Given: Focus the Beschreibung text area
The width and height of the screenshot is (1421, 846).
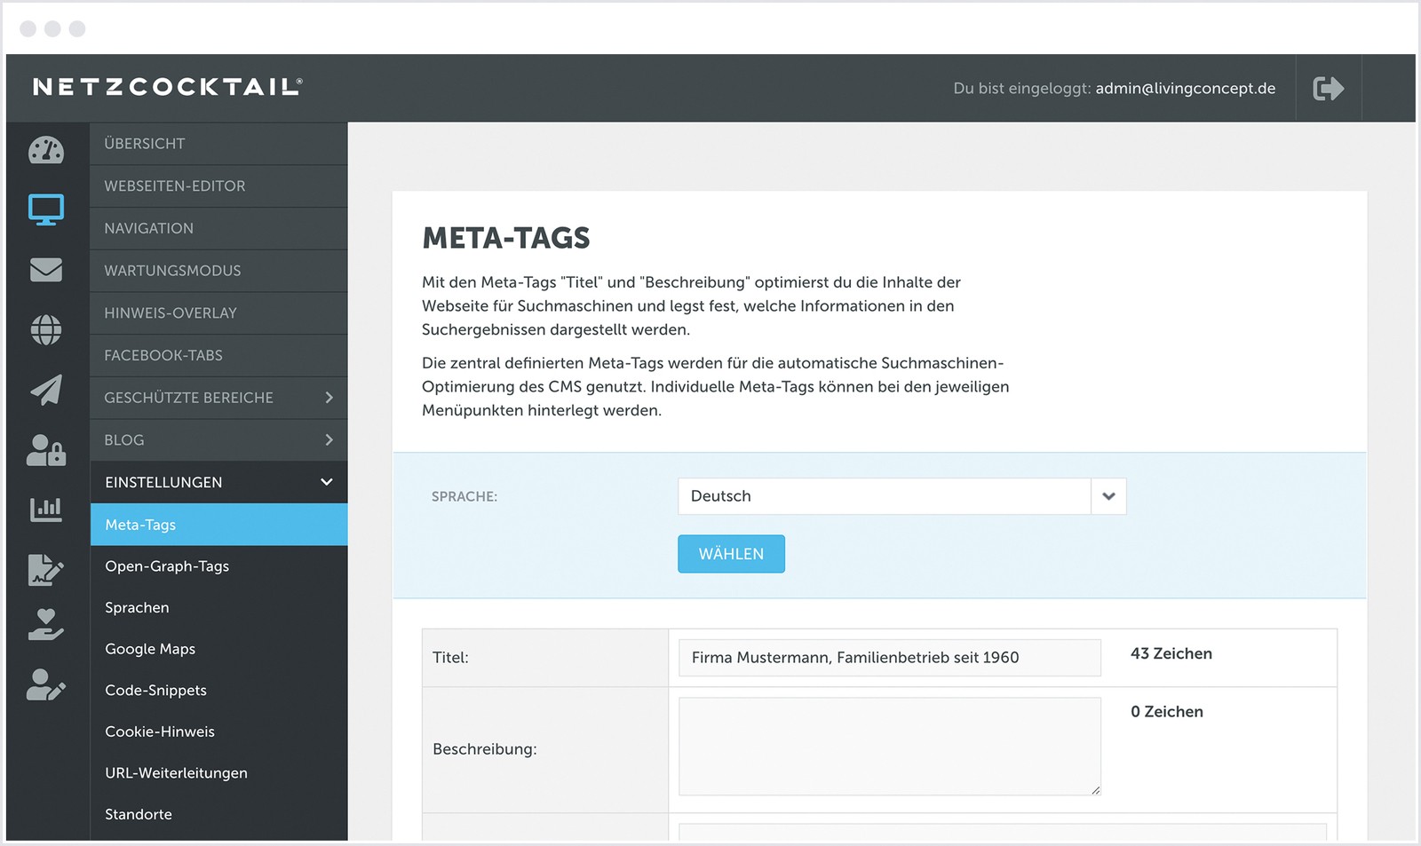Looking at the screenshot, I should pyautogui.click(x=889, y=747).
